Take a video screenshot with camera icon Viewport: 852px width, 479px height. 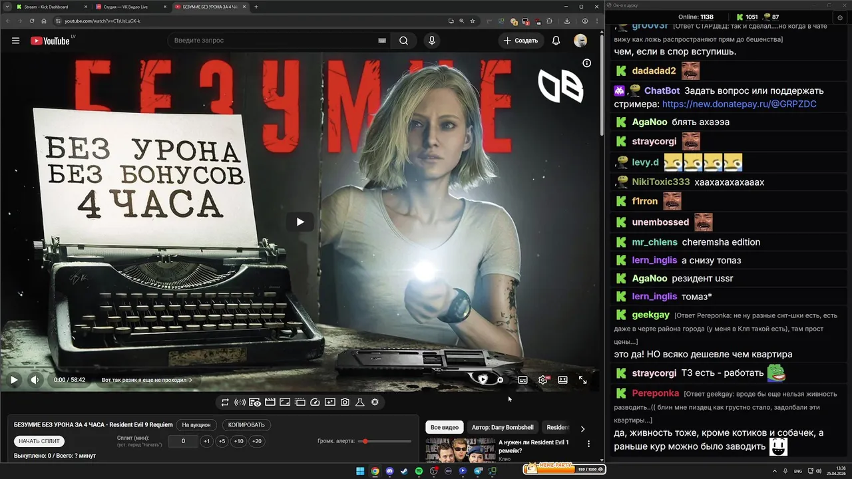pyautogui.click(x=345, y=402)
